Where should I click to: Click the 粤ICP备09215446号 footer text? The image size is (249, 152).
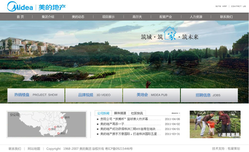(x=119, y=149)
